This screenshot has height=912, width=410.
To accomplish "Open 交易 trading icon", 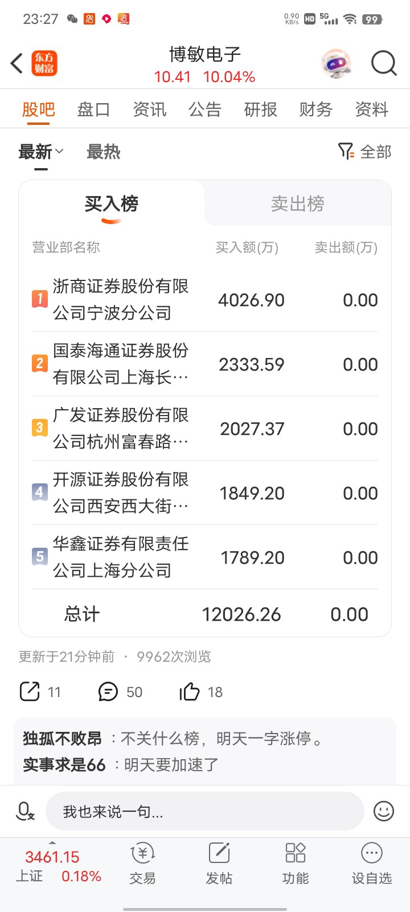I will point(142,864).
